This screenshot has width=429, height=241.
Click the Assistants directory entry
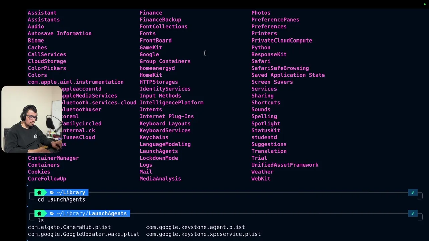click(x=44, y=20)
